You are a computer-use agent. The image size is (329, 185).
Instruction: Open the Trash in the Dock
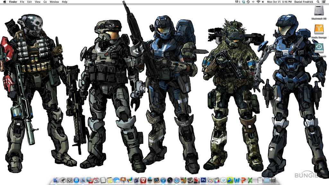[x=273, y=180]
